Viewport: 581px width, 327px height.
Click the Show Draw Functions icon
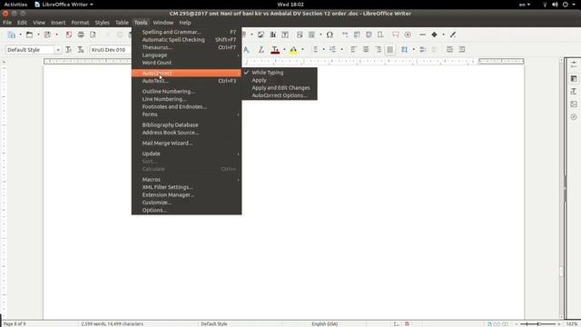[x=453, y=35]
